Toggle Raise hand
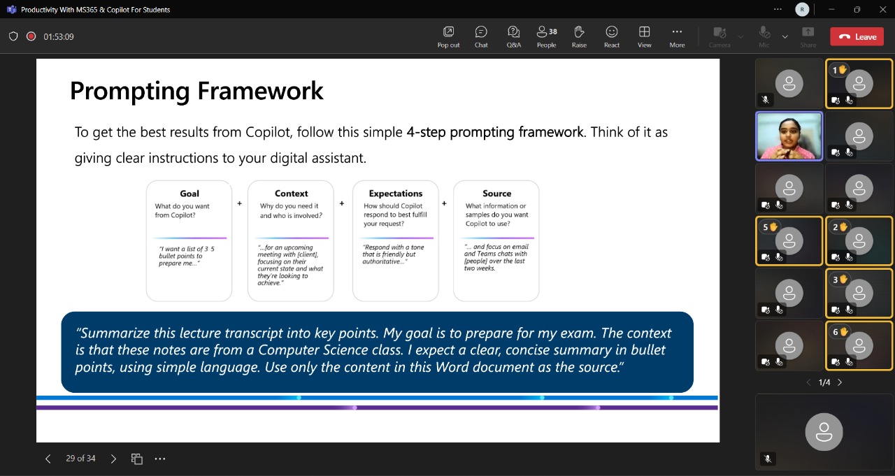 (x=579, y=36)
